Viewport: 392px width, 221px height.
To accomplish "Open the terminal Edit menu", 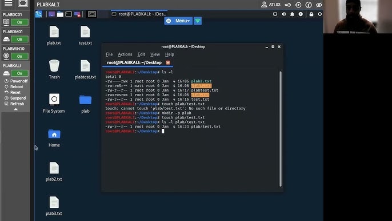I will (141, 54).
